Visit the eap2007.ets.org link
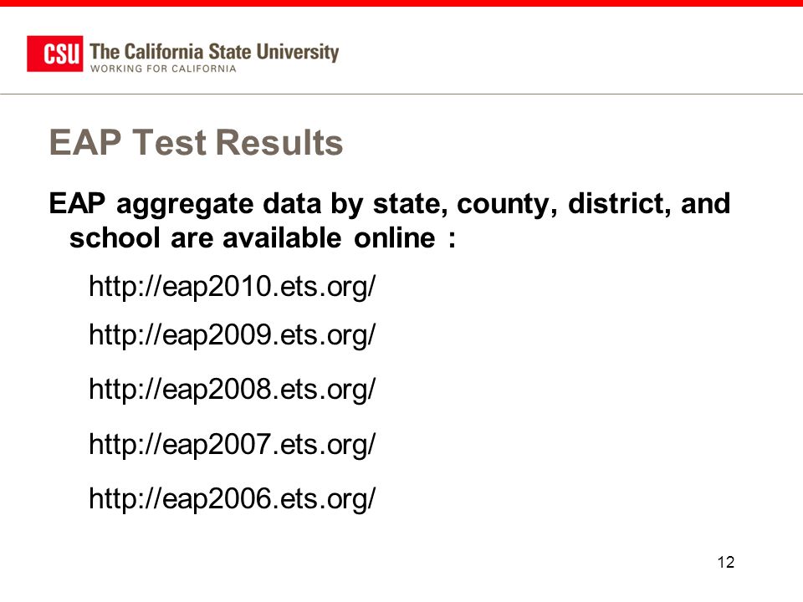Image resolution: width=803 pixels, height=602 pixels. coord(232,444)
